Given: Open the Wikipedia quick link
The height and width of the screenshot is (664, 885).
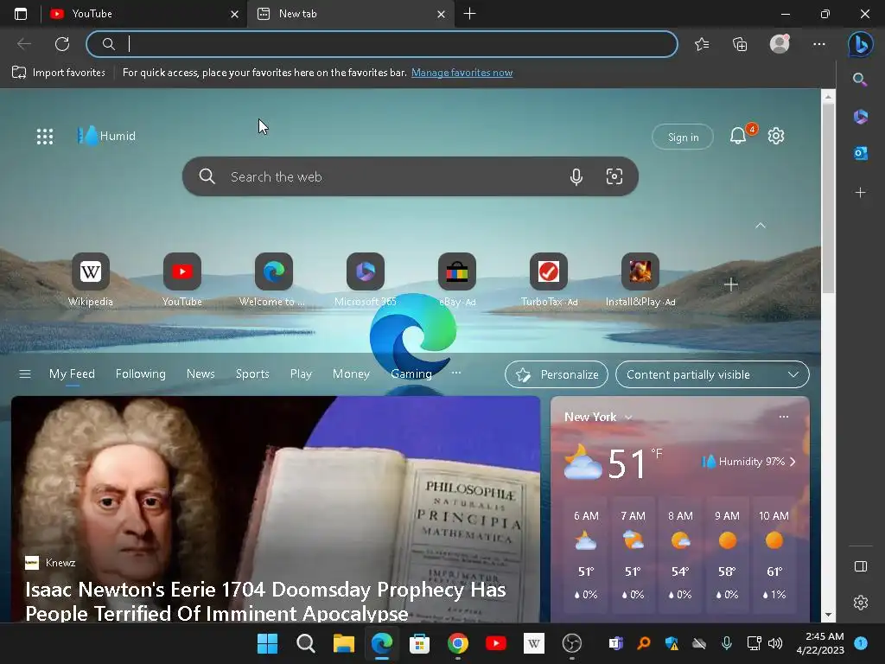Looking at the screenshot, I should click(90, 280).
